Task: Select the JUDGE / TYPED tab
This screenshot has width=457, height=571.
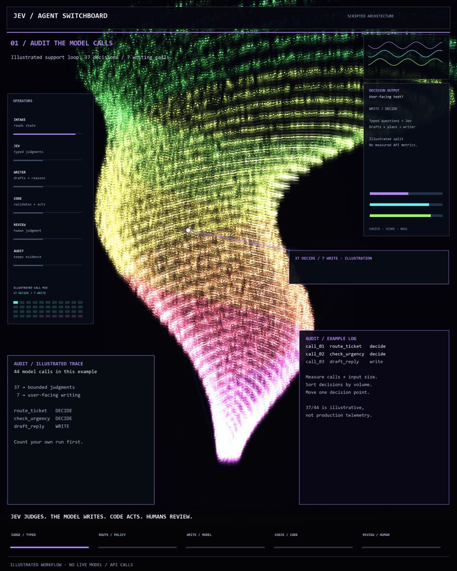Action: [x=50, y=540]
